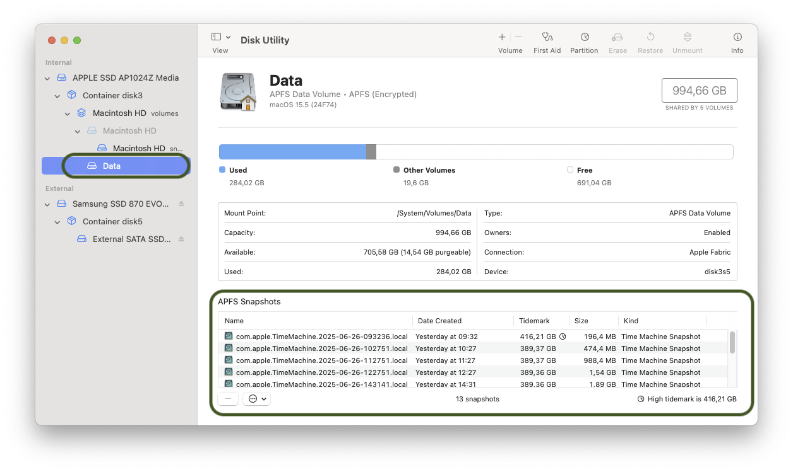Sort snapshots by Date Created column
This screenshot has height=472, width=793.
point(463,321)
